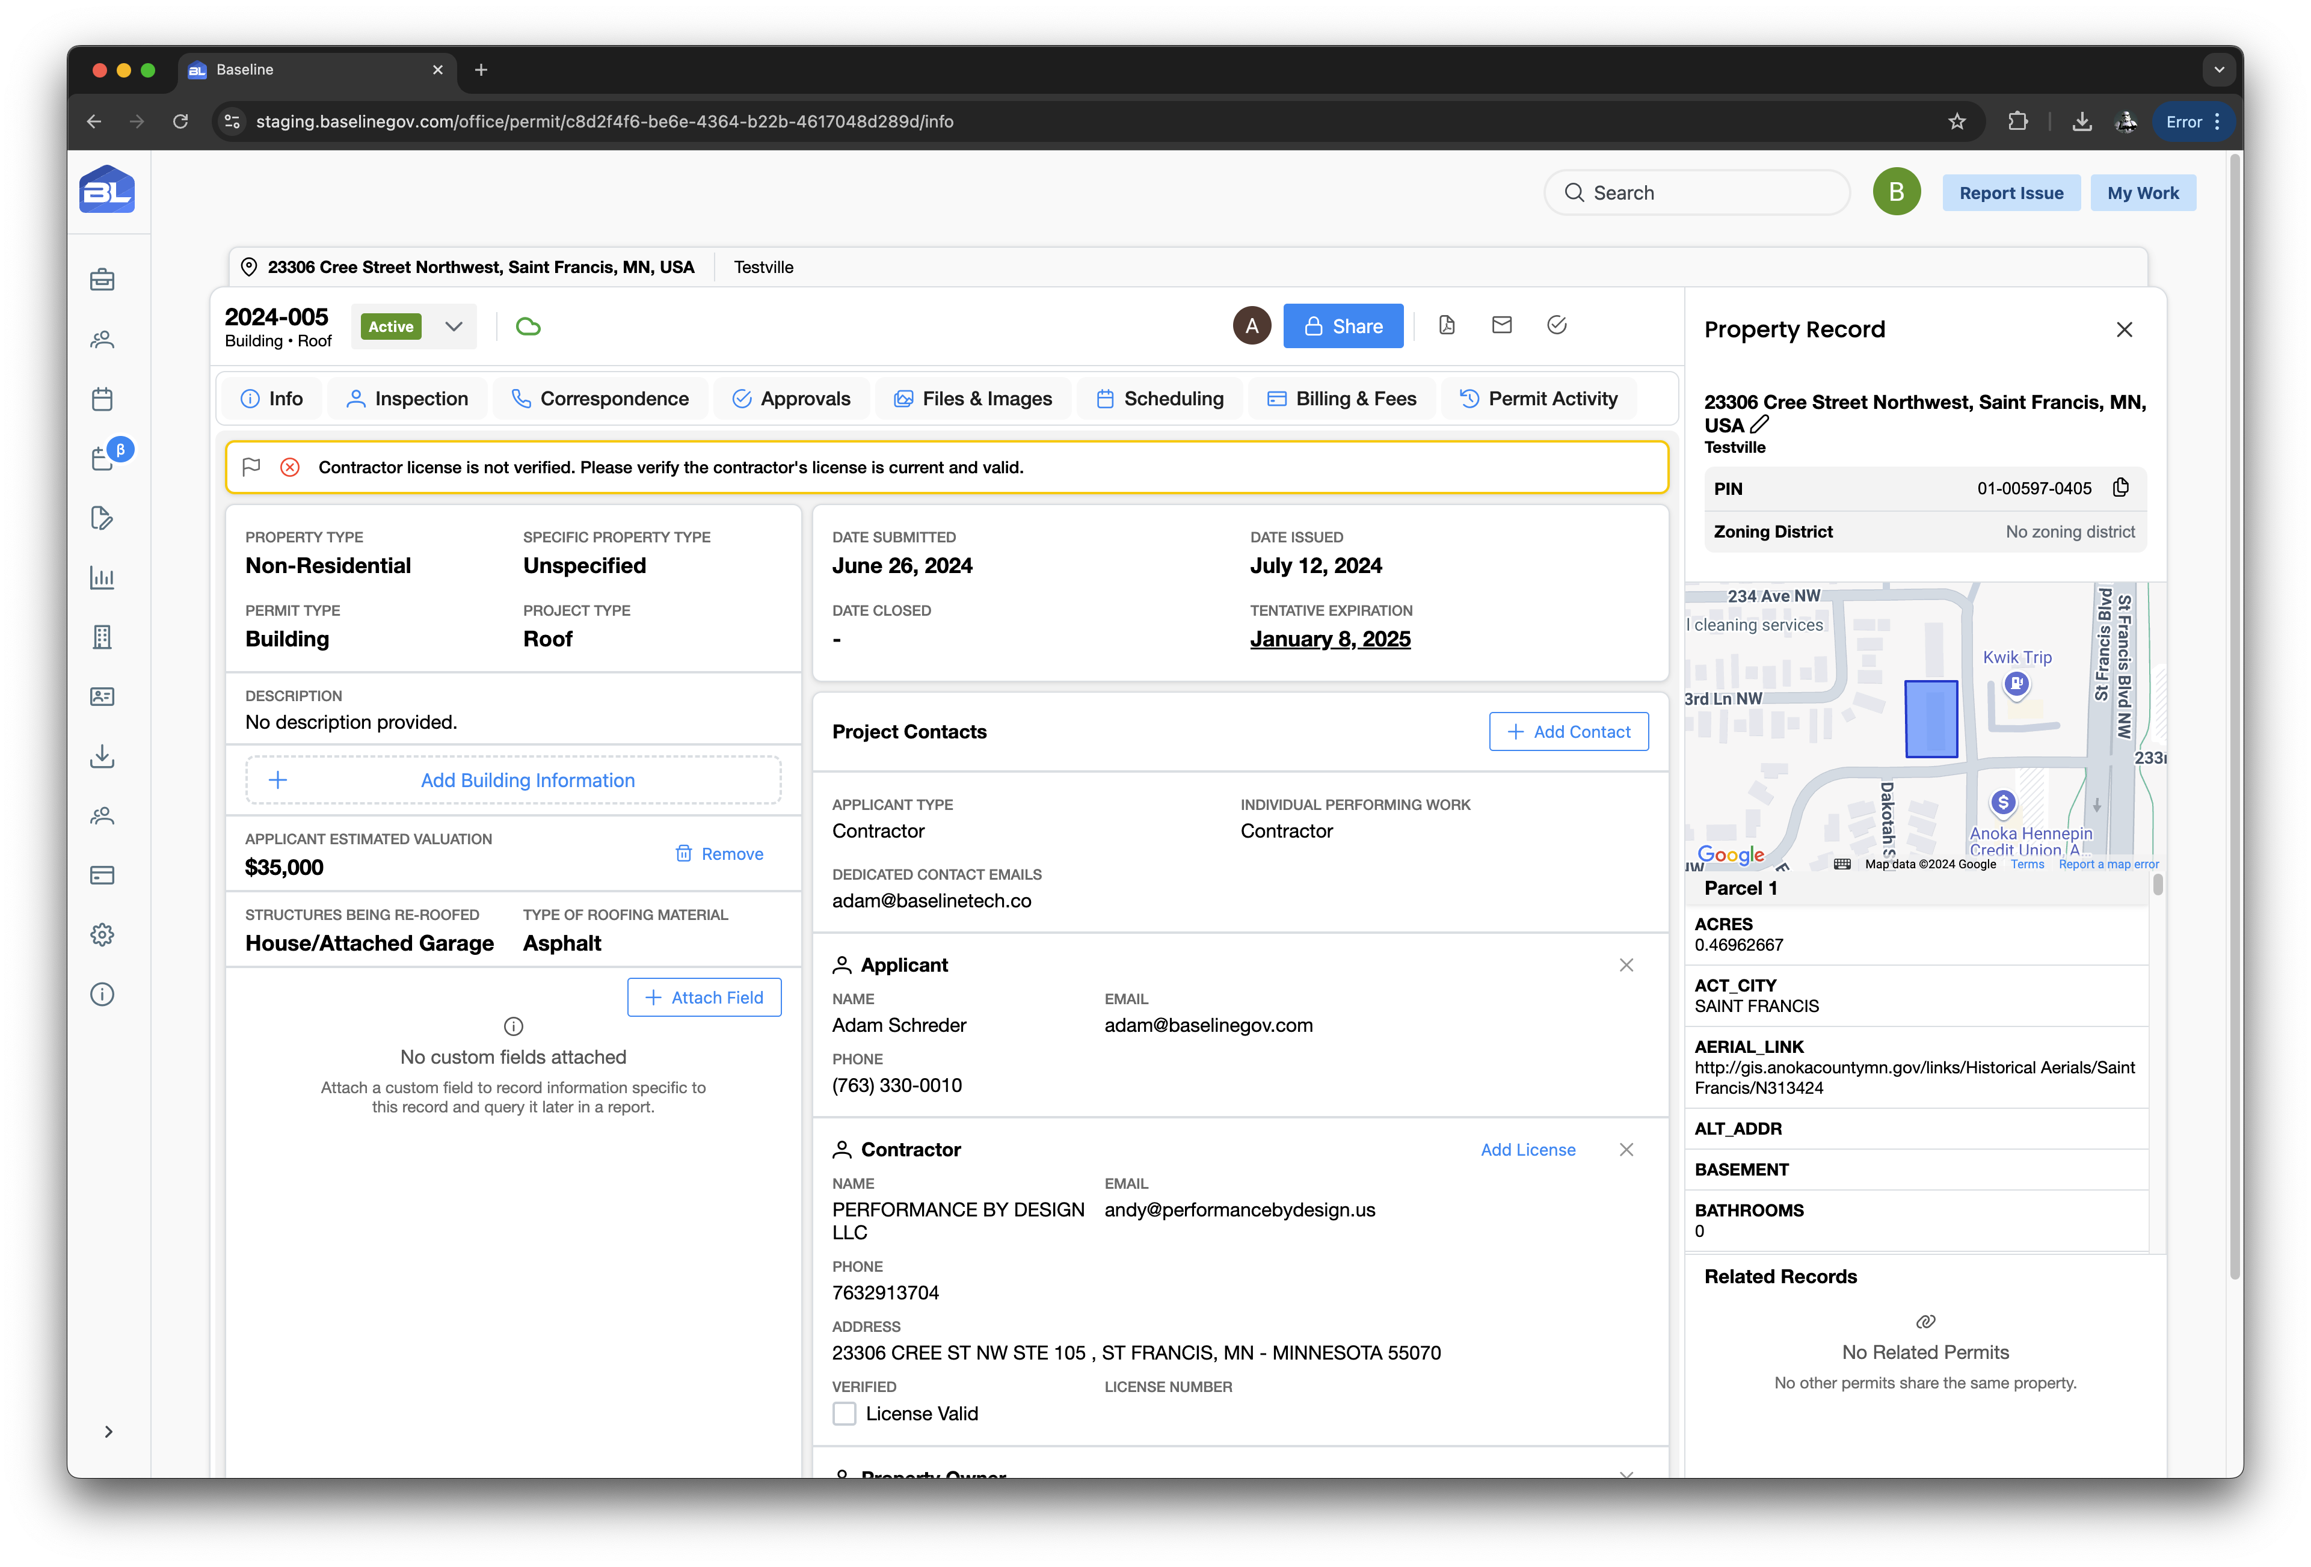The width and height of the screenshot is (2311, 1567).
Task: Open the calendar icon in left sidebar
Action: pyautogui.click(x=102, y=399)
